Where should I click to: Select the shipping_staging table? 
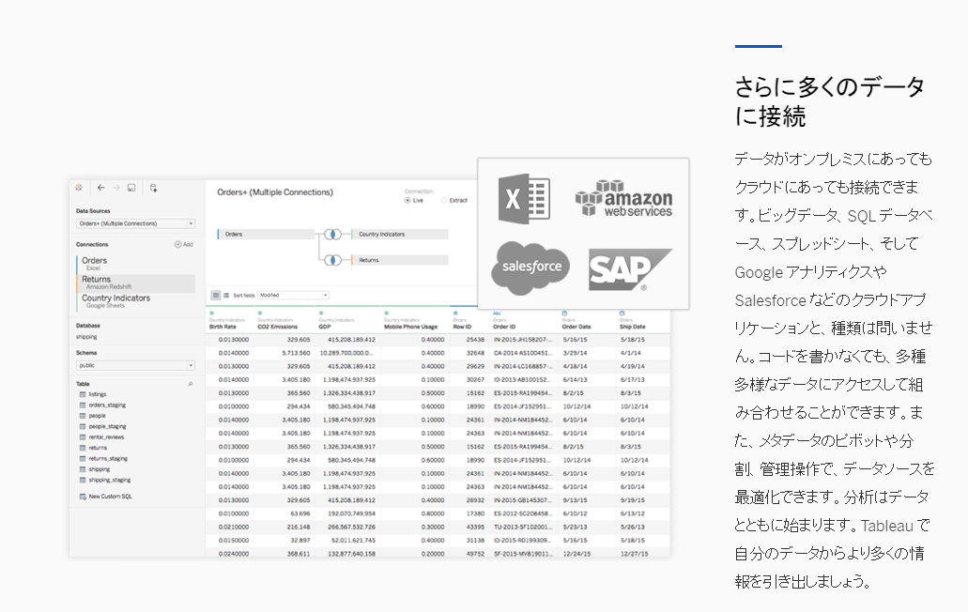coord(109,480)
